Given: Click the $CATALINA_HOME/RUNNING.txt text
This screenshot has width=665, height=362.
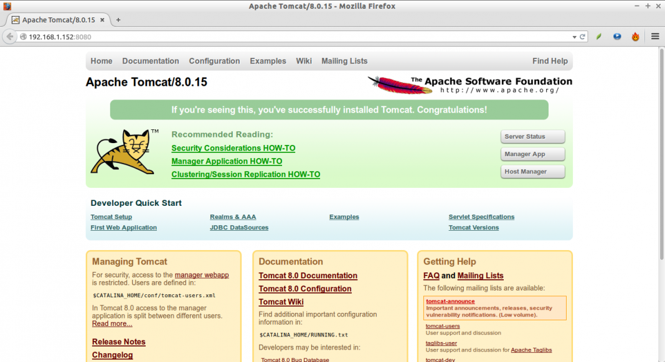Looking at the screenshot, I should (304, 335).
